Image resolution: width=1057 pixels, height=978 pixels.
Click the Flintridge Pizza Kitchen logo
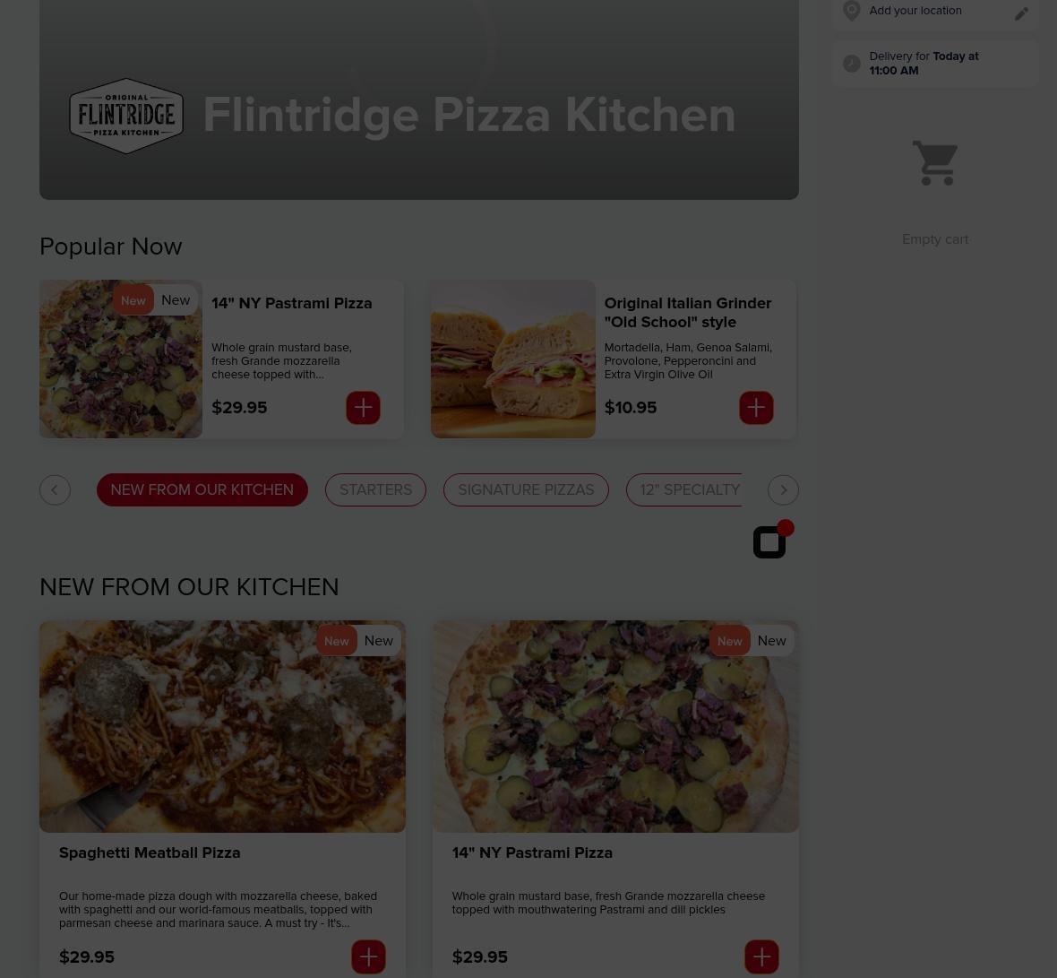(x=126, y=116)
